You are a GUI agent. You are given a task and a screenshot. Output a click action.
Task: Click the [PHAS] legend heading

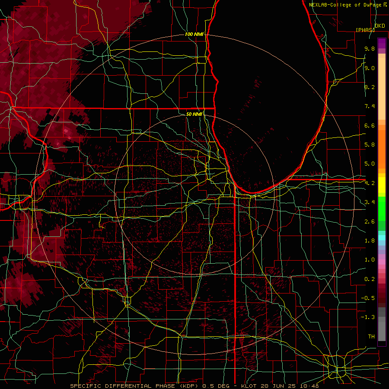click(365, 30)
